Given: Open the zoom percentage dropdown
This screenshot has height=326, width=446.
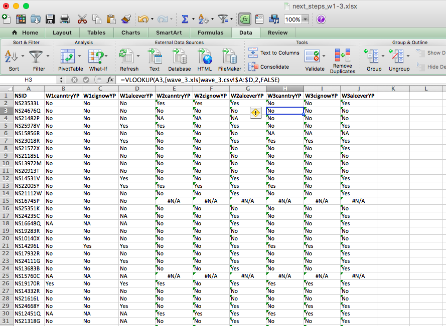Looking at the screenshot, I should point(306,20).
